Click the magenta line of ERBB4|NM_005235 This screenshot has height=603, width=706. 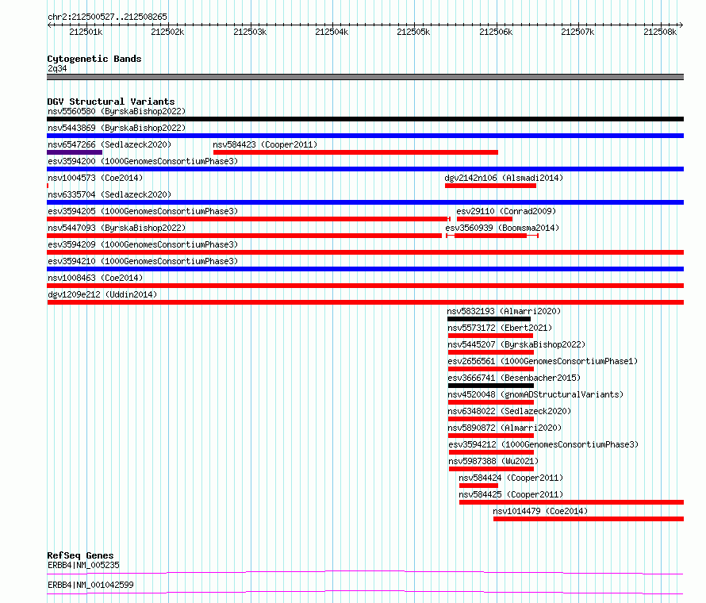(365, 572)
